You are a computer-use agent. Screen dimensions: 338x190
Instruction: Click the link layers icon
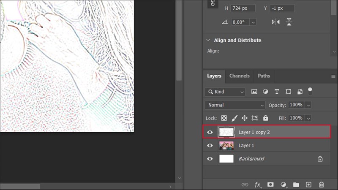(x=245, y=185)
